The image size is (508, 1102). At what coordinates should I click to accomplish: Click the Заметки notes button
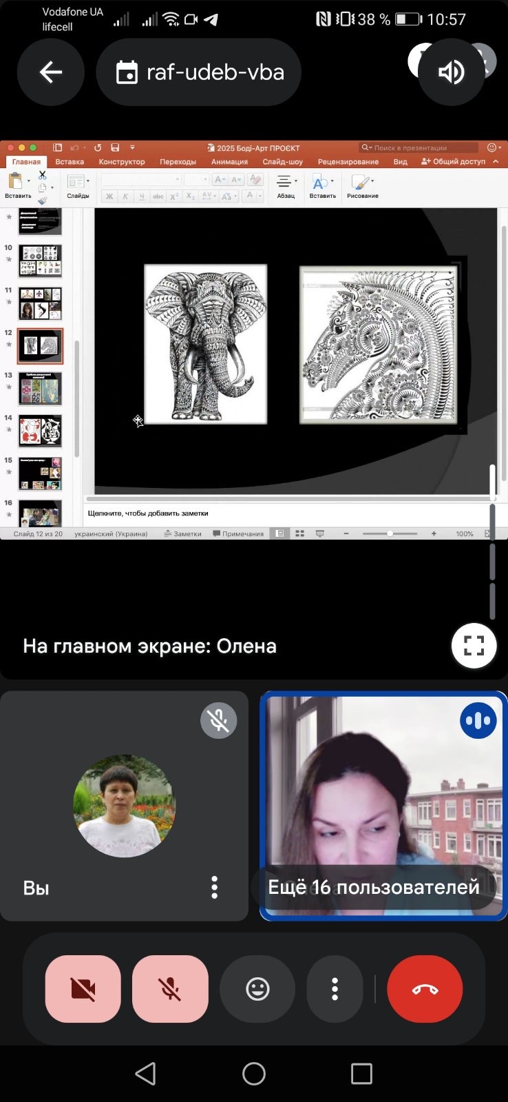point(182,533)
